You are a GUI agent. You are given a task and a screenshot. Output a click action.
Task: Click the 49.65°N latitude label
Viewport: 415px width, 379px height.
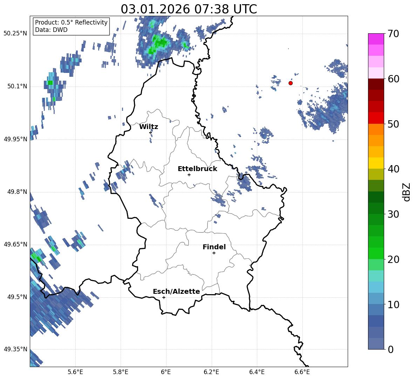pyautogui.click(x=15, y=244)
